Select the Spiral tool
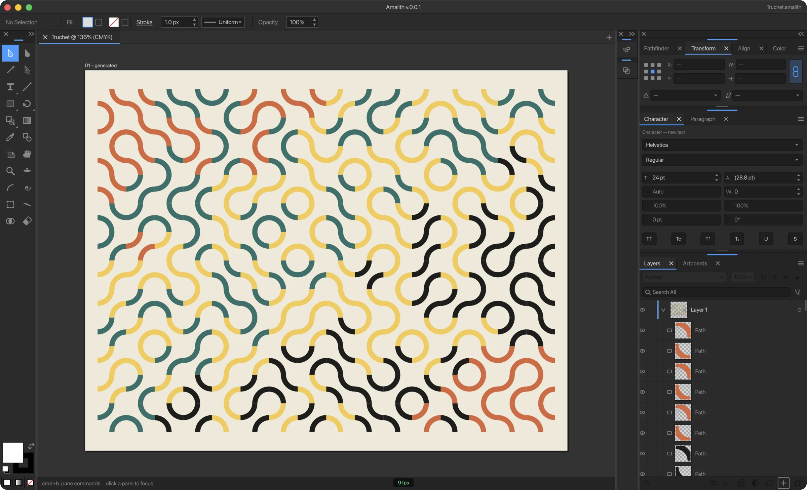The height and width of the screenshot is (490, 807). pos(27,188)
